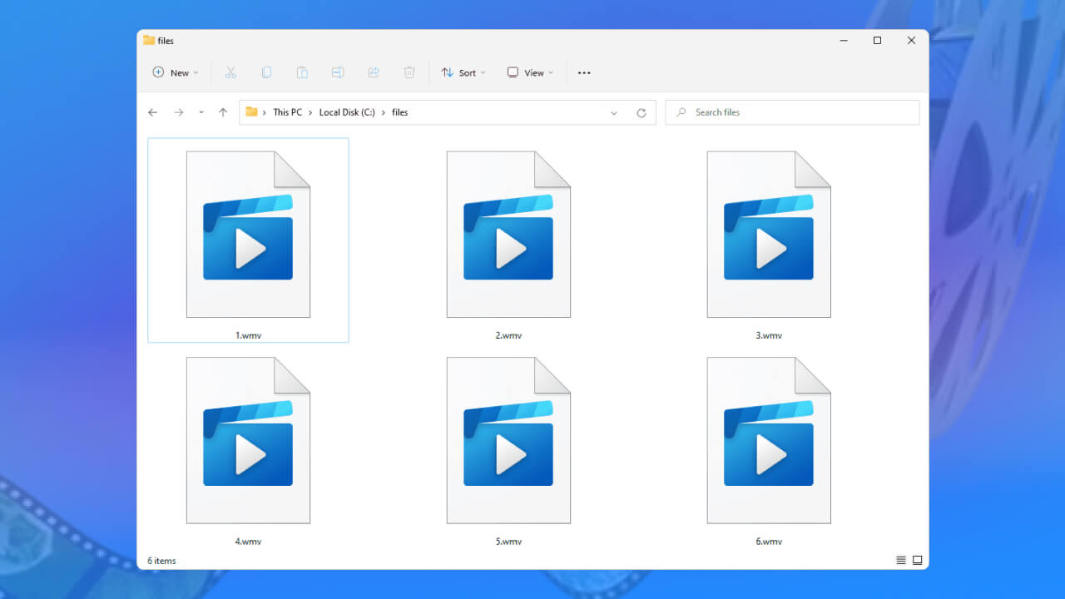Go up one folder level

click(x=223, y=112)
